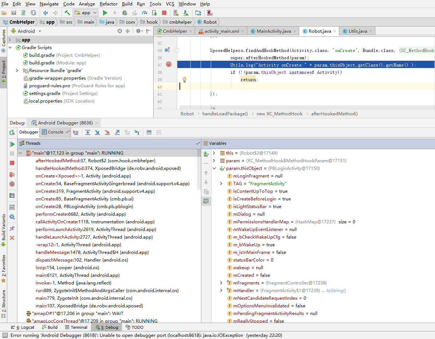
Task: Expand the mHandler field
Action: click(x=221, y=291)
